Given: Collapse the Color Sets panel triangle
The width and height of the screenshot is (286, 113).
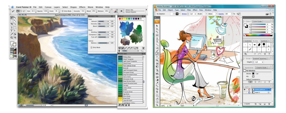Looking at the screenshot, I should [118, 54].
